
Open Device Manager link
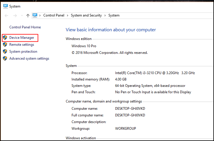pos(22,38)
